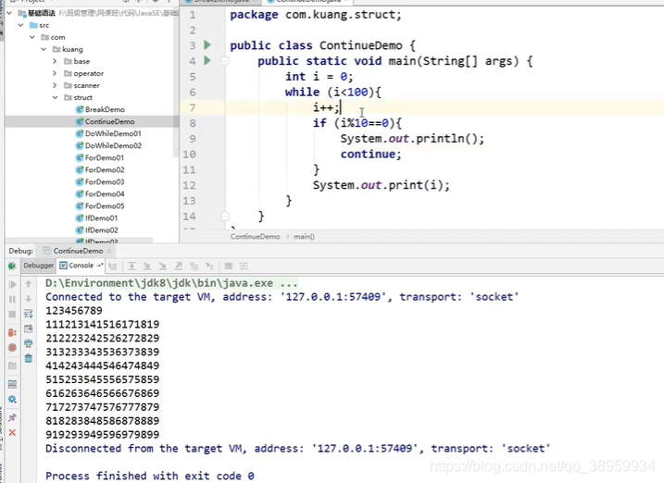Viewport: 664px width, 483px height.
Task: Click main() in editor breadcrumb
Action: (x=304, y=237)
